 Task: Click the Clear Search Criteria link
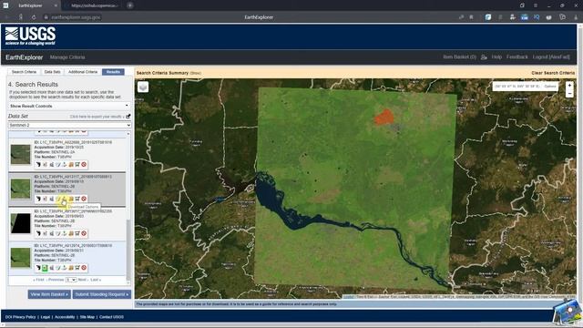click(x=553, y=73)
